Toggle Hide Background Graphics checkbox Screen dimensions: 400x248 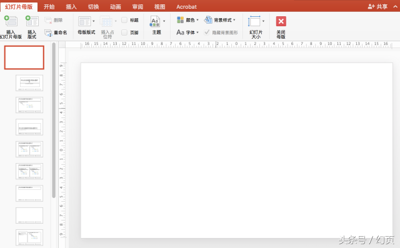coord(207,32)
